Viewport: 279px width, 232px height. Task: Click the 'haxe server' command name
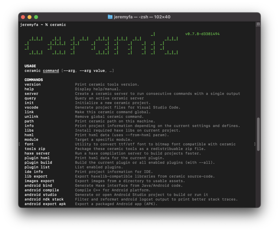(x=37, y=153)
